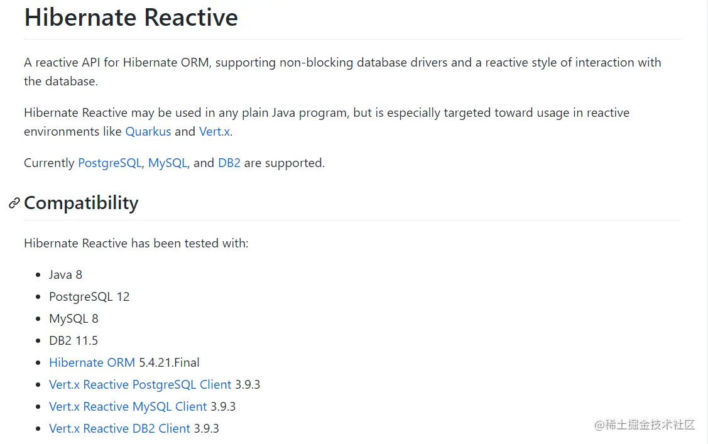This screenshot has height=444, width=708.
Task: Open Vert.x Reactive MySQL Client link
Action: (x=128, y=406)
